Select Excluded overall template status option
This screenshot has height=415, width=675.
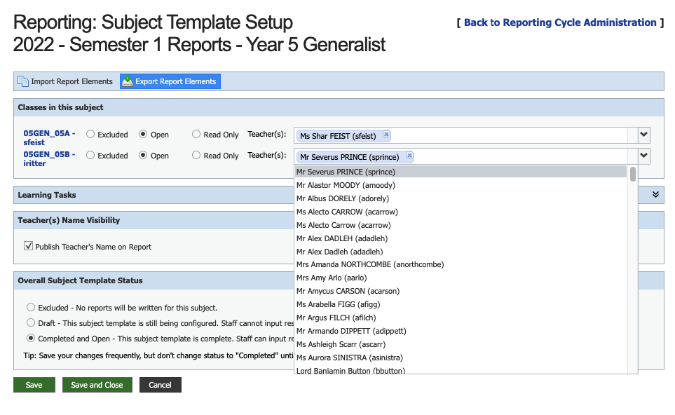31,307
